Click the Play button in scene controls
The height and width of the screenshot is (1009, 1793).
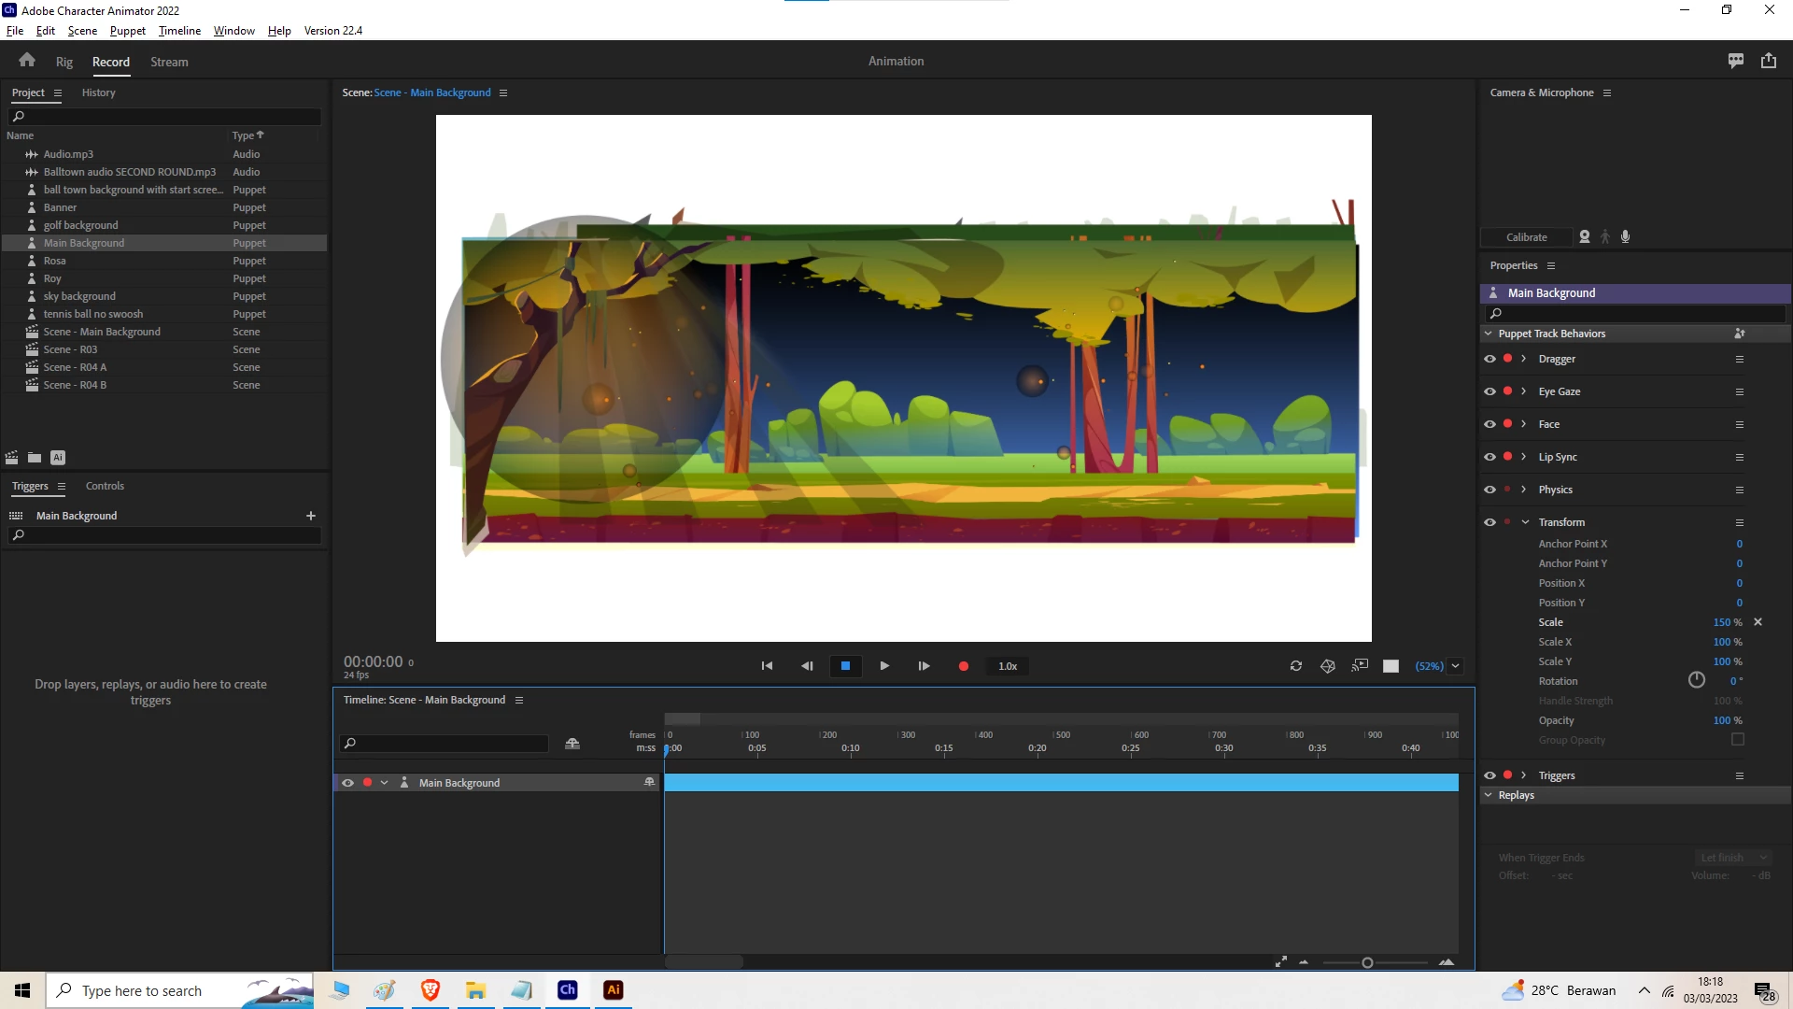pos(884,666)
